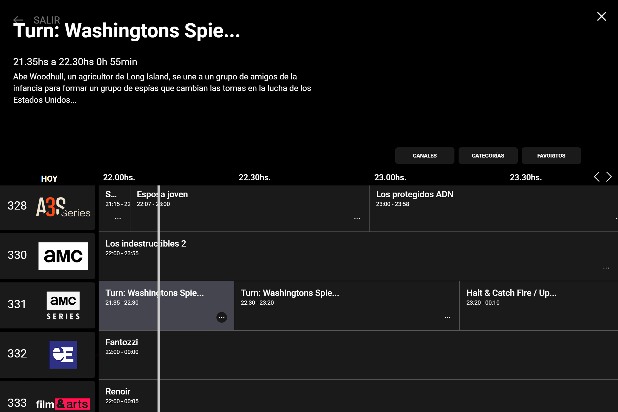
Task: Open the FAVORITOS tab
Action: click(x=551, y=156)
